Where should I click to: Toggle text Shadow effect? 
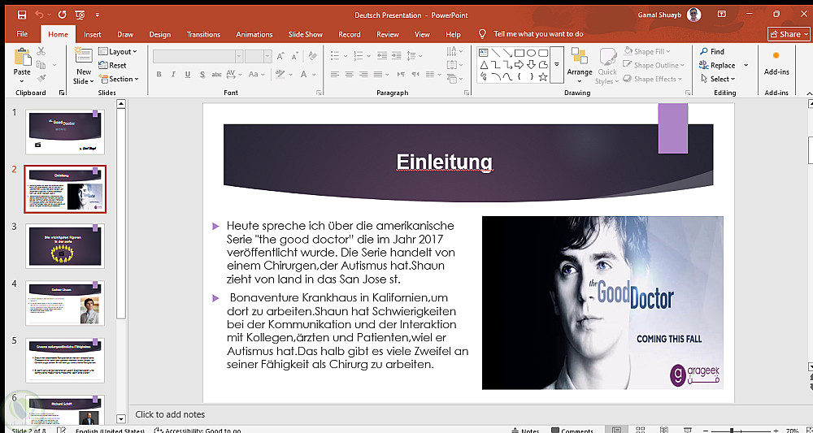tap(202, 74)
